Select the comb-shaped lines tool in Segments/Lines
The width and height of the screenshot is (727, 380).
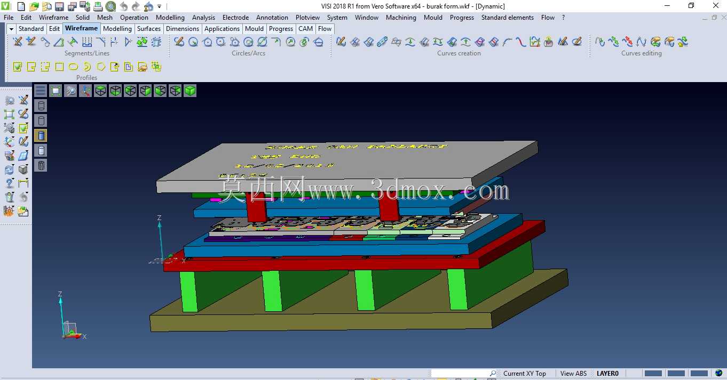pyautogui.click(x=86, y=42)
